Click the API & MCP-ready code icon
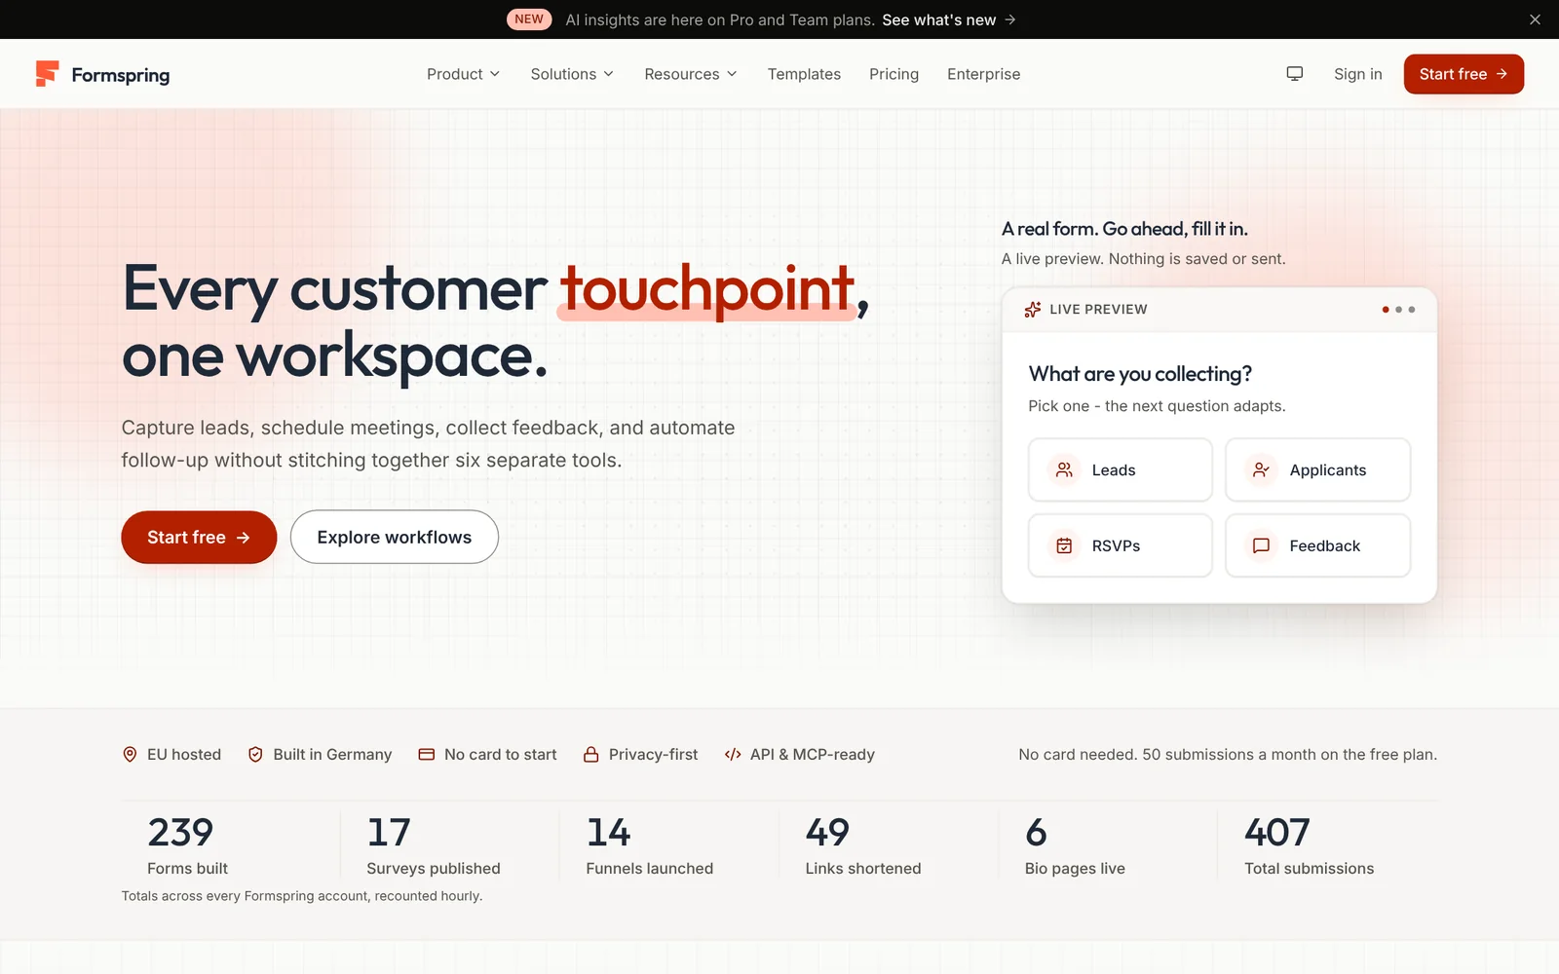 733,755
